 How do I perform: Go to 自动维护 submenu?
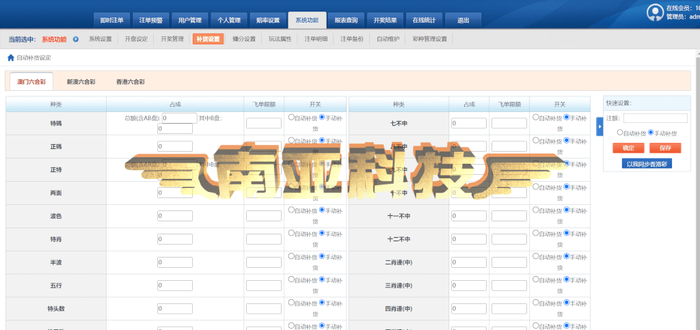[x=388, y=39]
